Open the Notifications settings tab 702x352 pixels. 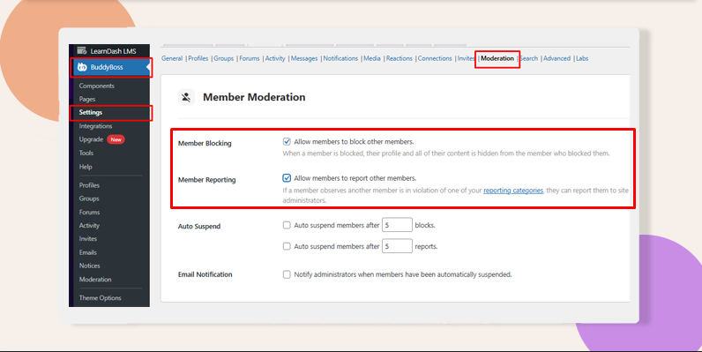click(340, 58)
